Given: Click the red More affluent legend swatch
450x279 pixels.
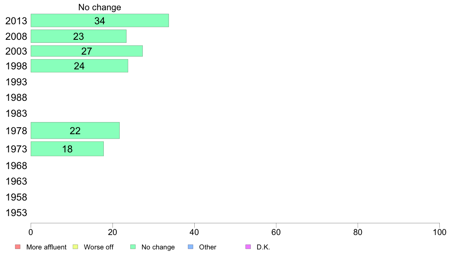Looking at the screenshot, I should [18, 247].
